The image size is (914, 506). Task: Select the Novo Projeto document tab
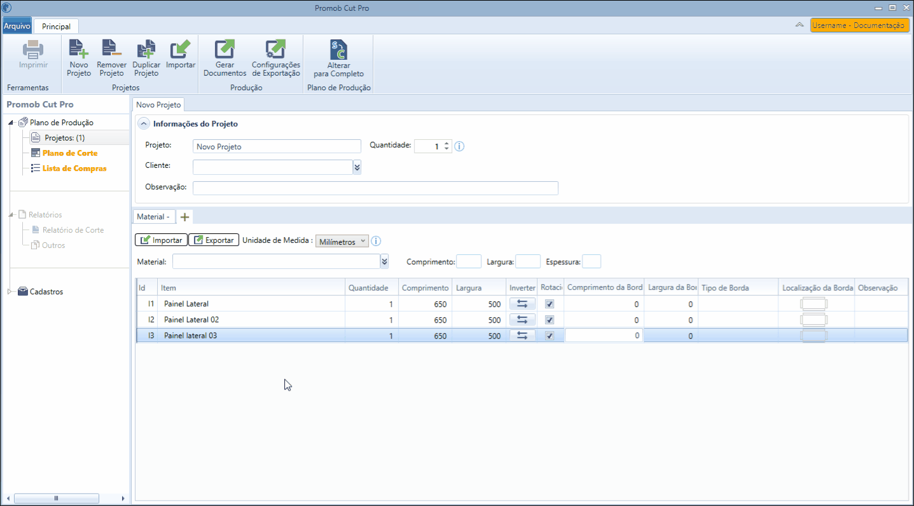159,104
